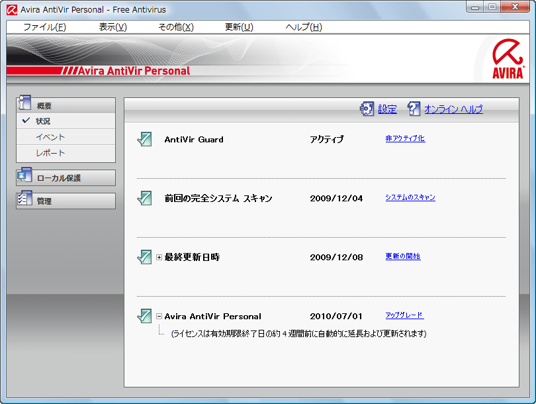This screenshot has width=536, height=404.
Task: Open the その他(X) menu
Action: pyautogui.click(x=176, y=27)
